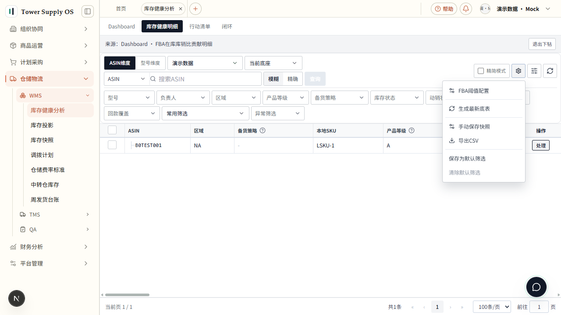Click the horizontal scrollbar thumb
This screenshot has width=561, height=315.
coord(127,295)
